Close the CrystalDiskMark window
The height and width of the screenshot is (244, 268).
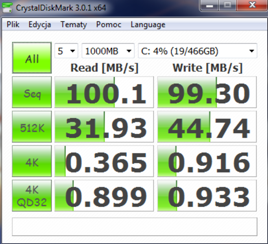click(x=252, y=5)
